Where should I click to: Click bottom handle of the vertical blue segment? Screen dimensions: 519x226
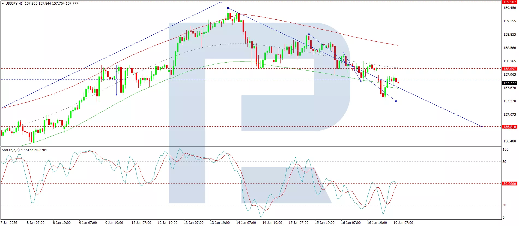(117, 95)
